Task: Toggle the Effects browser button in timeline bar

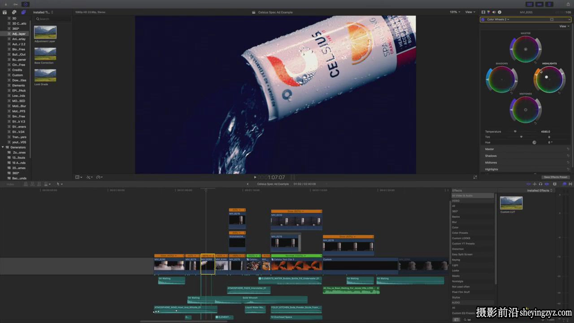Action: tap(564, 184)
